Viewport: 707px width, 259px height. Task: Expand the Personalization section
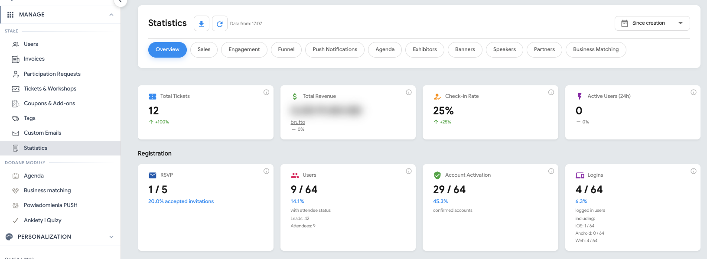pyautogui.click(x=111, y=237)
